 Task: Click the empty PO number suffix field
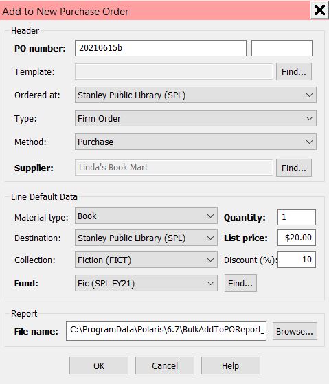pos(282,48)
